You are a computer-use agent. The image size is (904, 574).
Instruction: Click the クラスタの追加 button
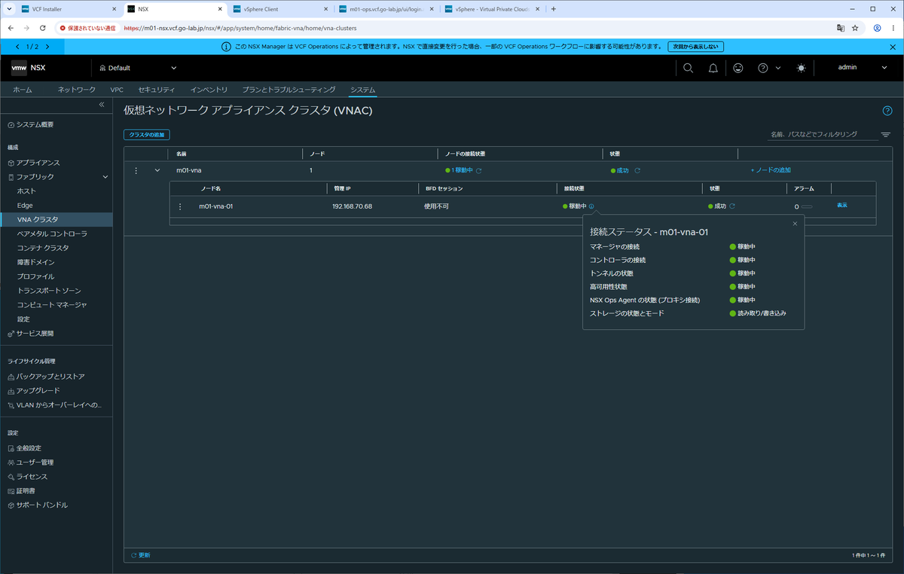click(147, 135)
